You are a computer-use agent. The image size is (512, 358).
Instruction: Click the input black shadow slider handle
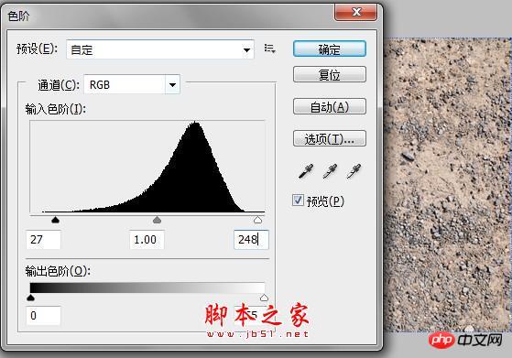pos(55,220)
